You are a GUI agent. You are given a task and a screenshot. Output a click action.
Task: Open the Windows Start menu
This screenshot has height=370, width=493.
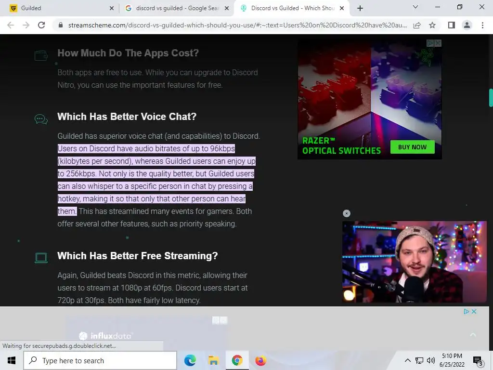tap(12, 360)
